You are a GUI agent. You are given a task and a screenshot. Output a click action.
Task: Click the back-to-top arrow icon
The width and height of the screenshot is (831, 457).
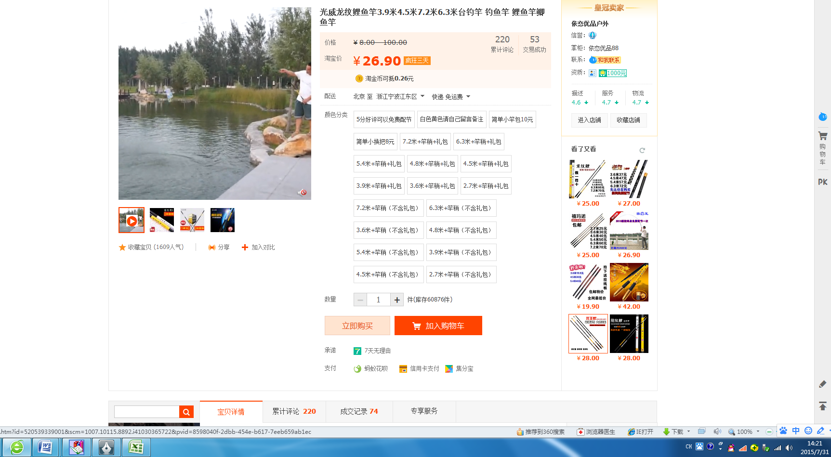(822, 406)
